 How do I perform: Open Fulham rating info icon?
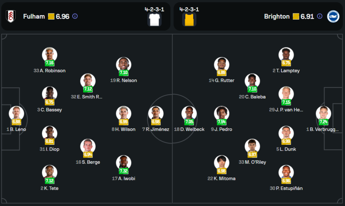pyautogui.click(x=75, y=16)
